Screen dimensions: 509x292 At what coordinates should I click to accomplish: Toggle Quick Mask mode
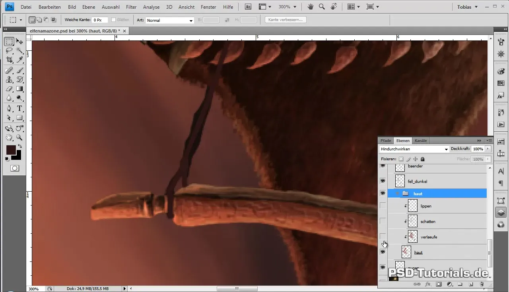tap(14, 168)
